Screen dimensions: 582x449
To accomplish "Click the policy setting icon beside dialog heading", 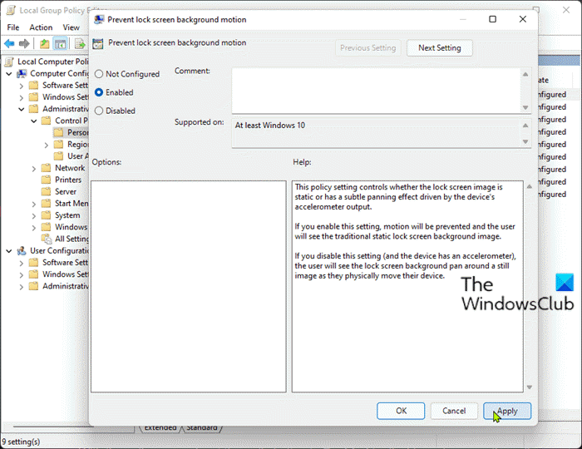I will point(98,44).
